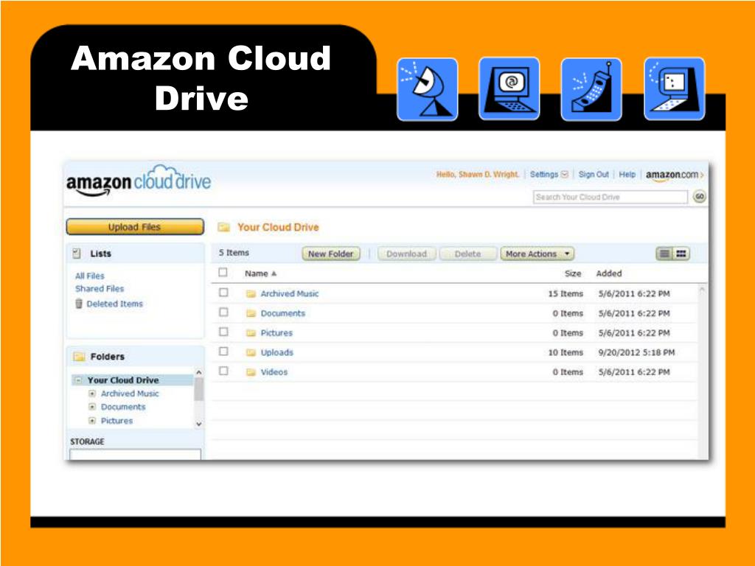
Task: Select Your Cloud Drive in folder tree
Action: click(123, 380)
